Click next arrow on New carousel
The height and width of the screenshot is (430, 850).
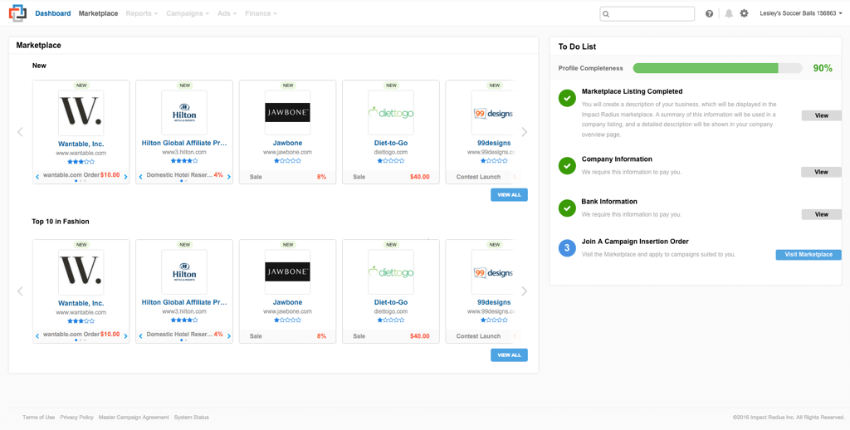tap(524, 132)
